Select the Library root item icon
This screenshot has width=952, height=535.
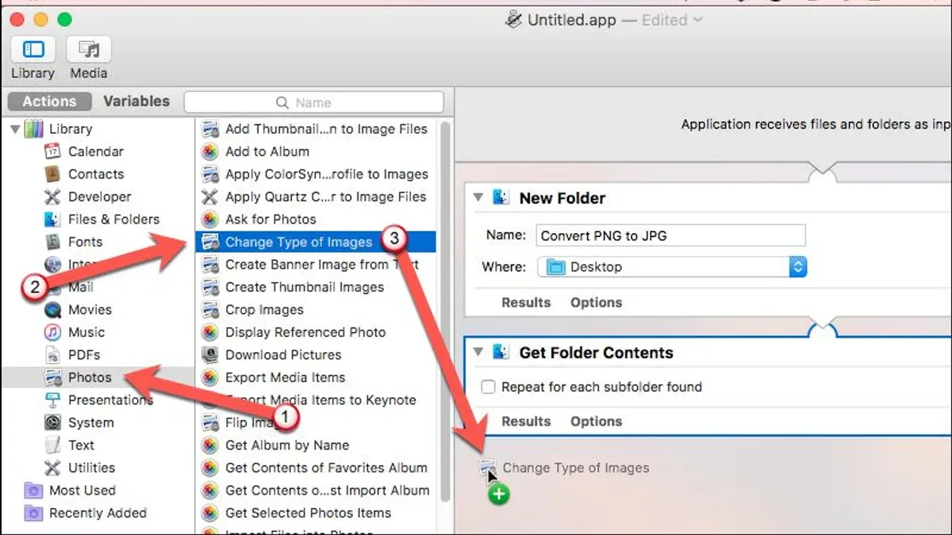[34, 129]
